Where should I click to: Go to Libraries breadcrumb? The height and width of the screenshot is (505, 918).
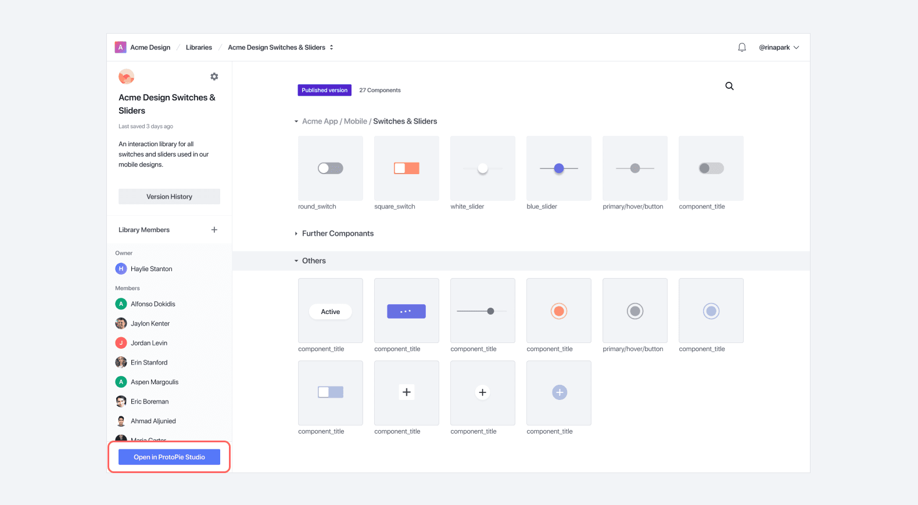pyautogui.click(x=199, y=48)
